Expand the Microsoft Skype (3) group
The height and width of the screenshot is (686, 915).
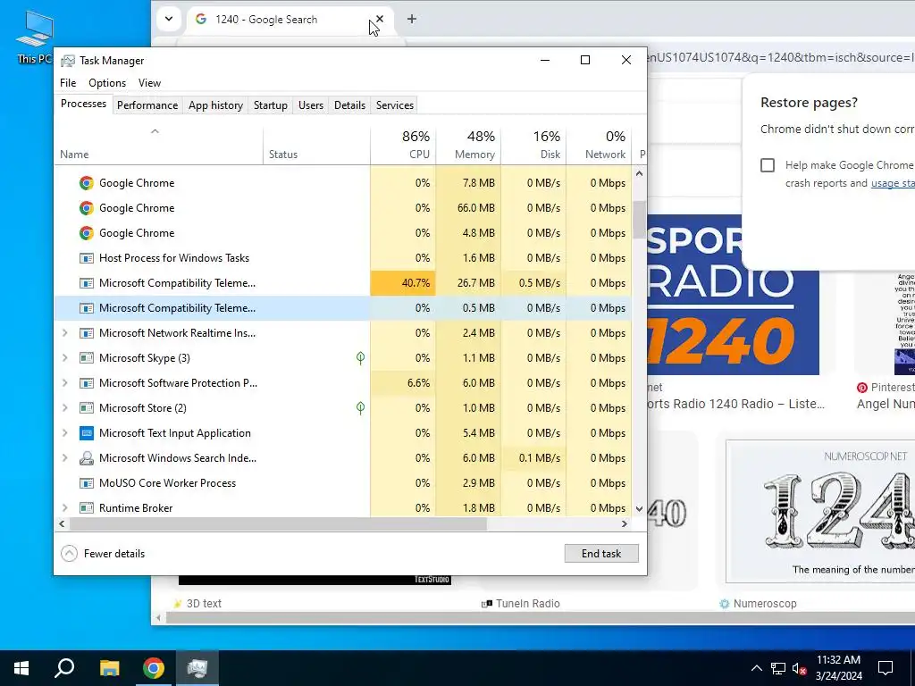(x=64, y=358)
